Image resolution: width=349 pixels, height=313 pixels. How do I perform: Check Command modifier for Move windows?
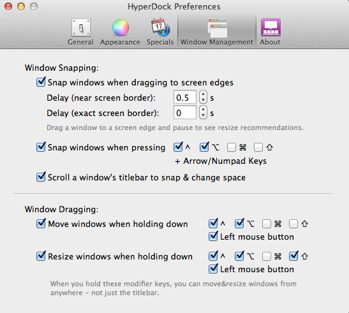(x=267, y=224)
